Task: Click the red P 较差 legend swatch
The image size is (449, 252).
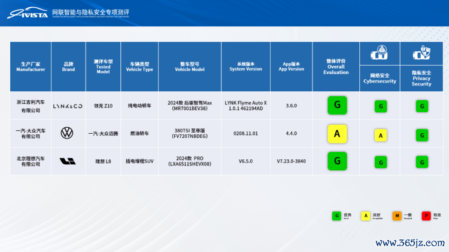Action: pos(426,216)
